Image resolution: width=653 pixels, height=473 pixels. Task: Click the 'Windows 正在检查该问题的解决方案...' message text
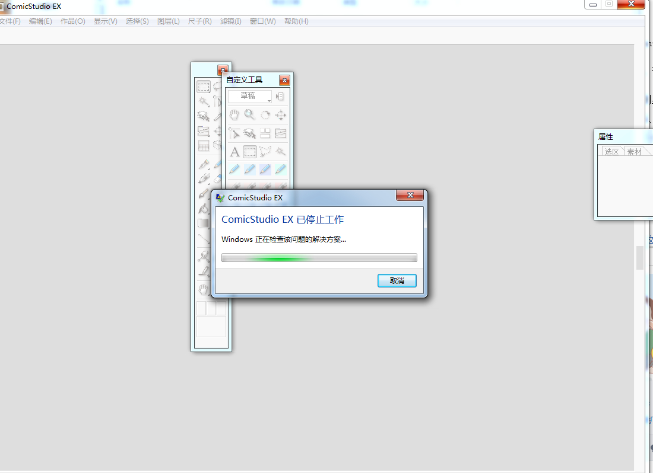(284, 239)
